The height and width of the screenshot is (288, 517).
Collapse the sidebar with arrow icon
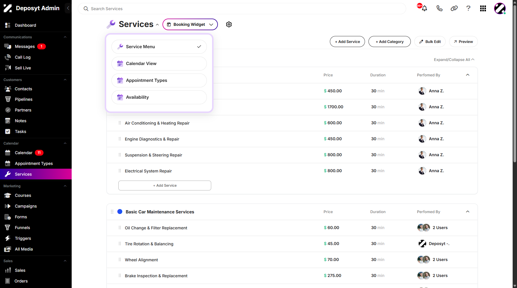[x=68, y=8]
